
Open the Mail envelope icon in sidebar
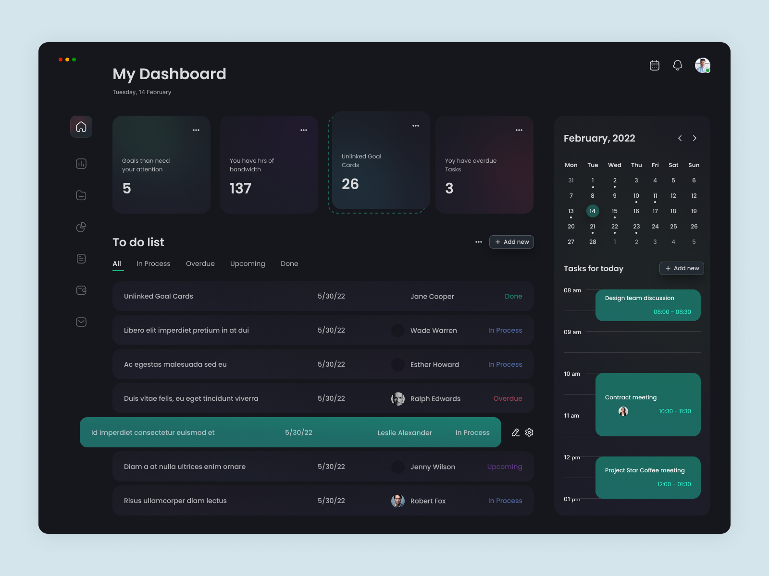pyautogui.click(x=81, y=322)
